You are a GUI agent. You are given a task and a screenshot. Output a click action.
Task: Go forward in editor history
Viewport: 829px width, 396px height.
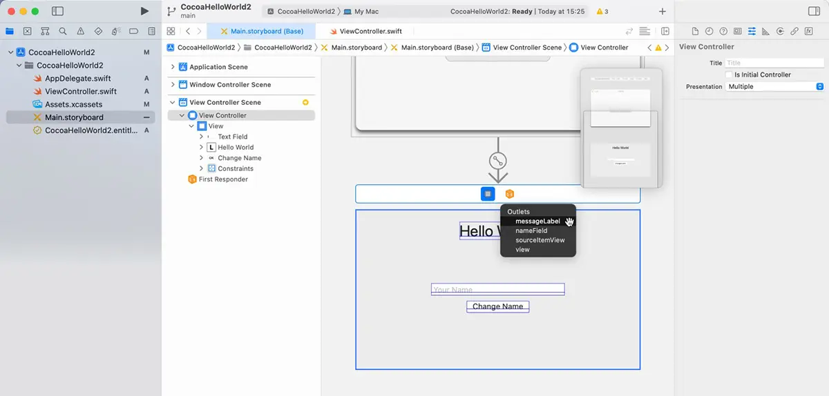(200, 31)
